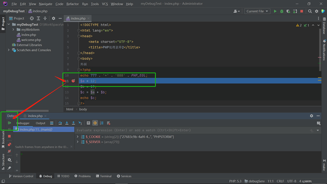Click the evaluate expression input field

(x=192, y=130)
